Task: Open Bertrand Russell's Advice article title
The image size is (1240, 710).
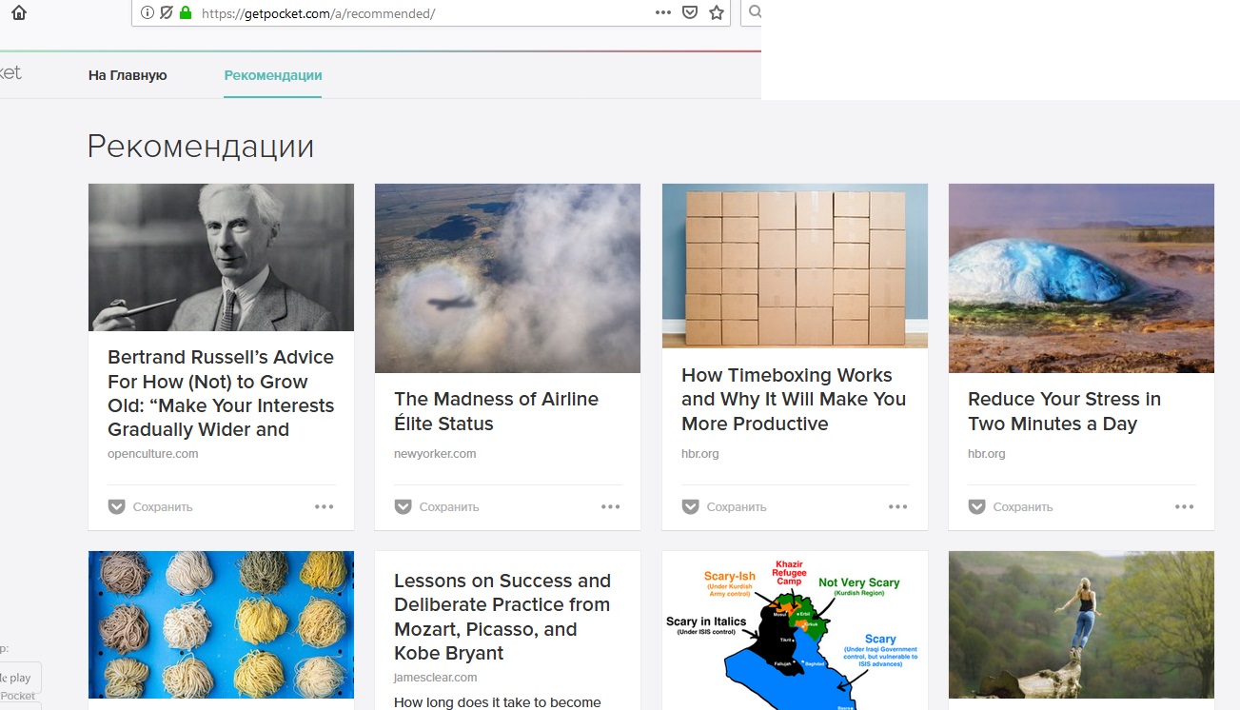Action: pyautogui.click(x=221, y=393)
